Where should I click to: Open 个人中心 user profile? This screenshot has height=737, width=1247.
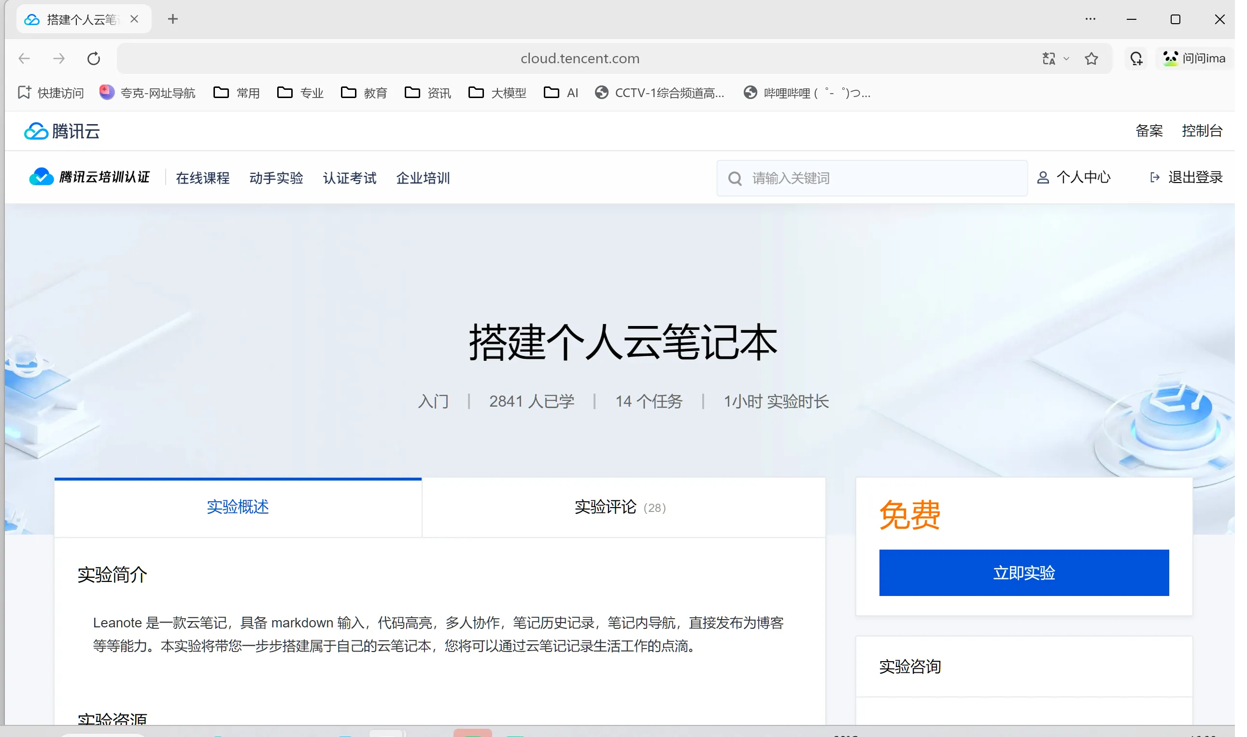1074,177
